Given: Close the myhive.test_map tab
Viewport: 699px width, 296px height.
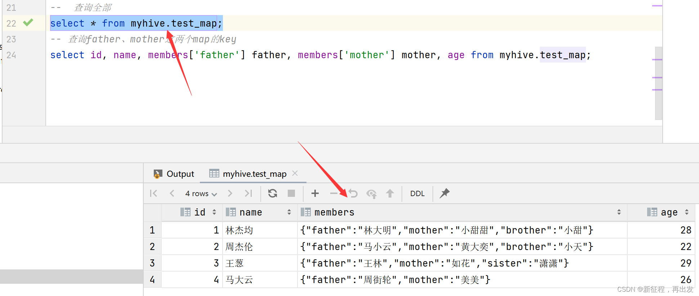Looking at the screenshot, I should [295, 173].
